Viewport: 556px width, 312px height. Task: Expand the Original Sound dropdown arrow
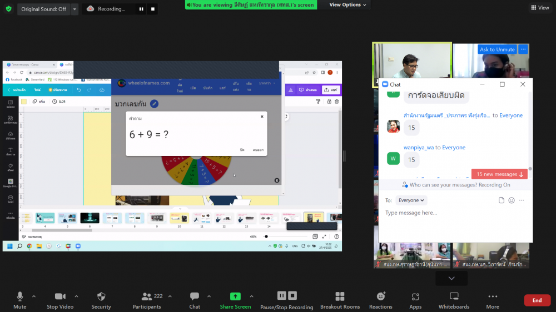(x=75, y=9)
